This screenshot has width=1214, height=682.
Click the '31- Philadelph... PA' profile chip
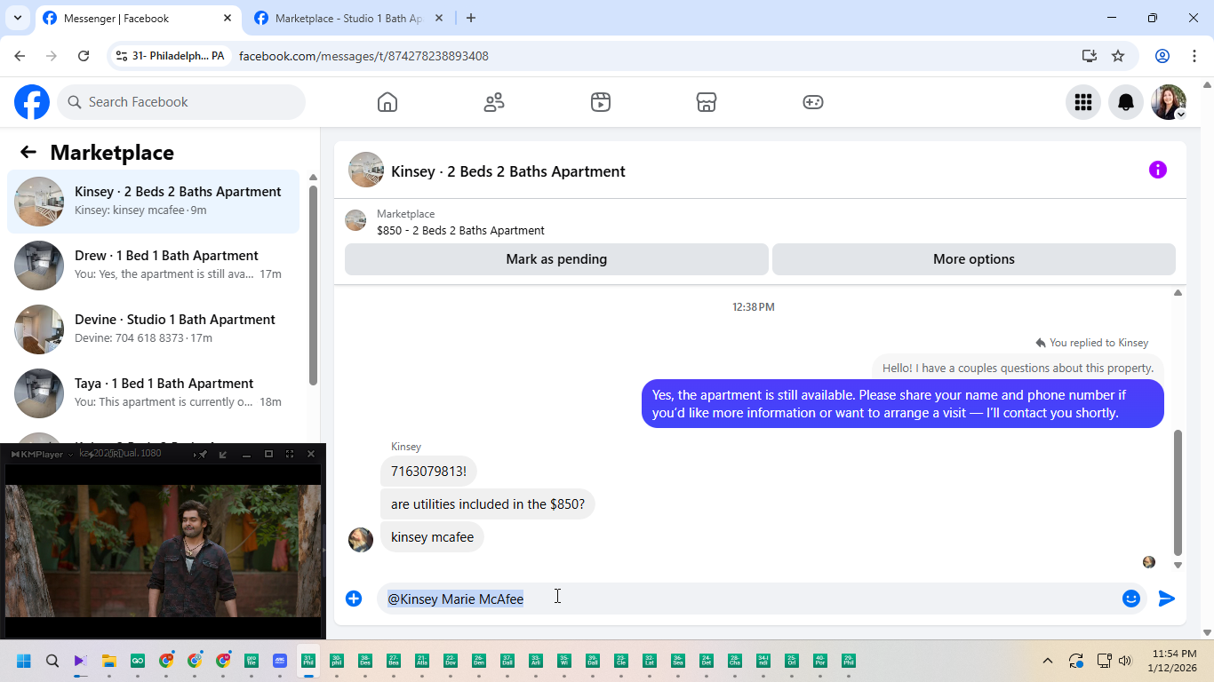tap(171, 56)
